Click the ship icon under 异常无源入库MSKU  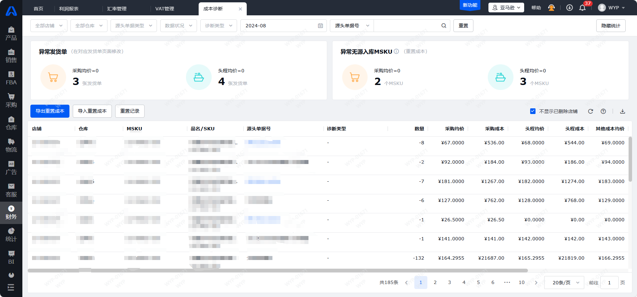pyautogui.click(x=500, y=77)
